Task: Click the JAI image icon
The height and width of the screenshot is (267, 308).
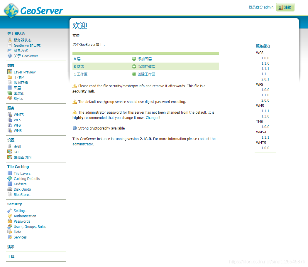Action: pos(10,152)
